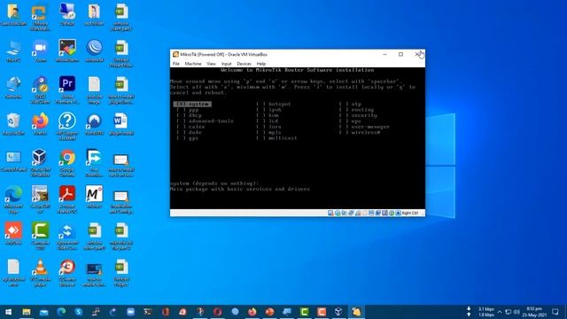The height and width of the screenshot is (319, 567).
Task: Select Acrobat Reader DC desktop shortcut
Action: coord(67,198)
